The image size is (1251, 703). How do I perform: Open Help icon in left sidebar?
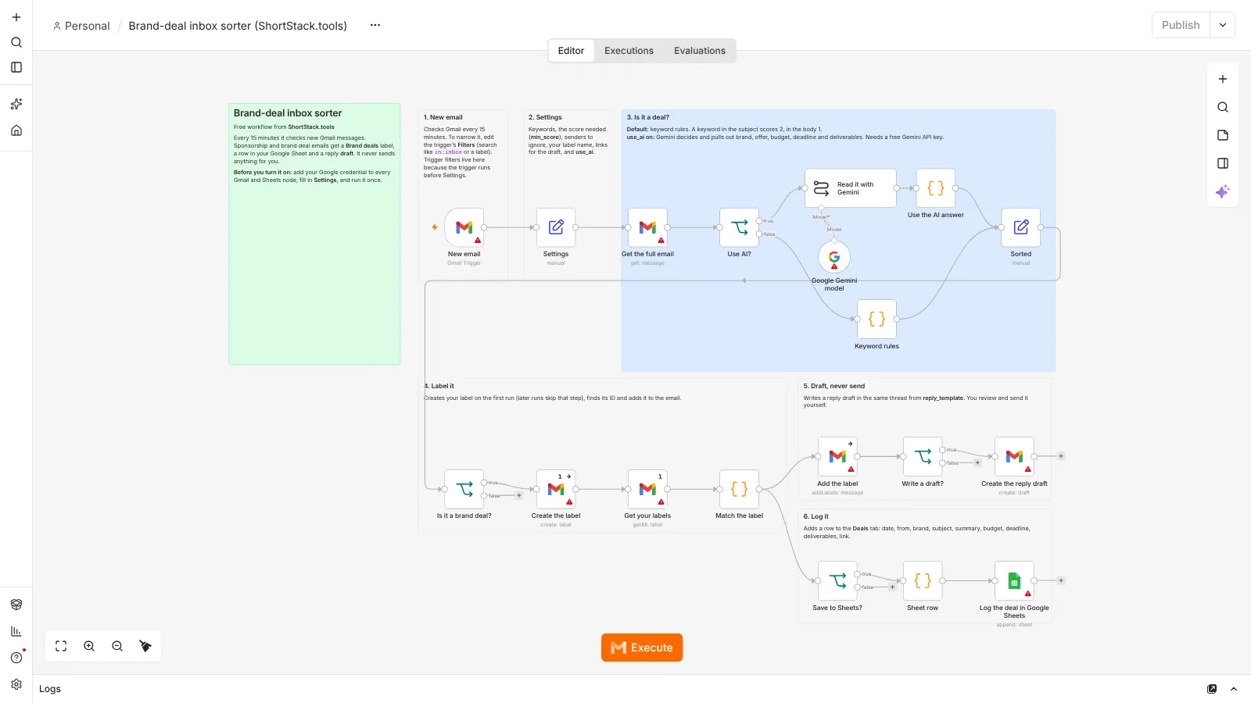tap(16, 658)
